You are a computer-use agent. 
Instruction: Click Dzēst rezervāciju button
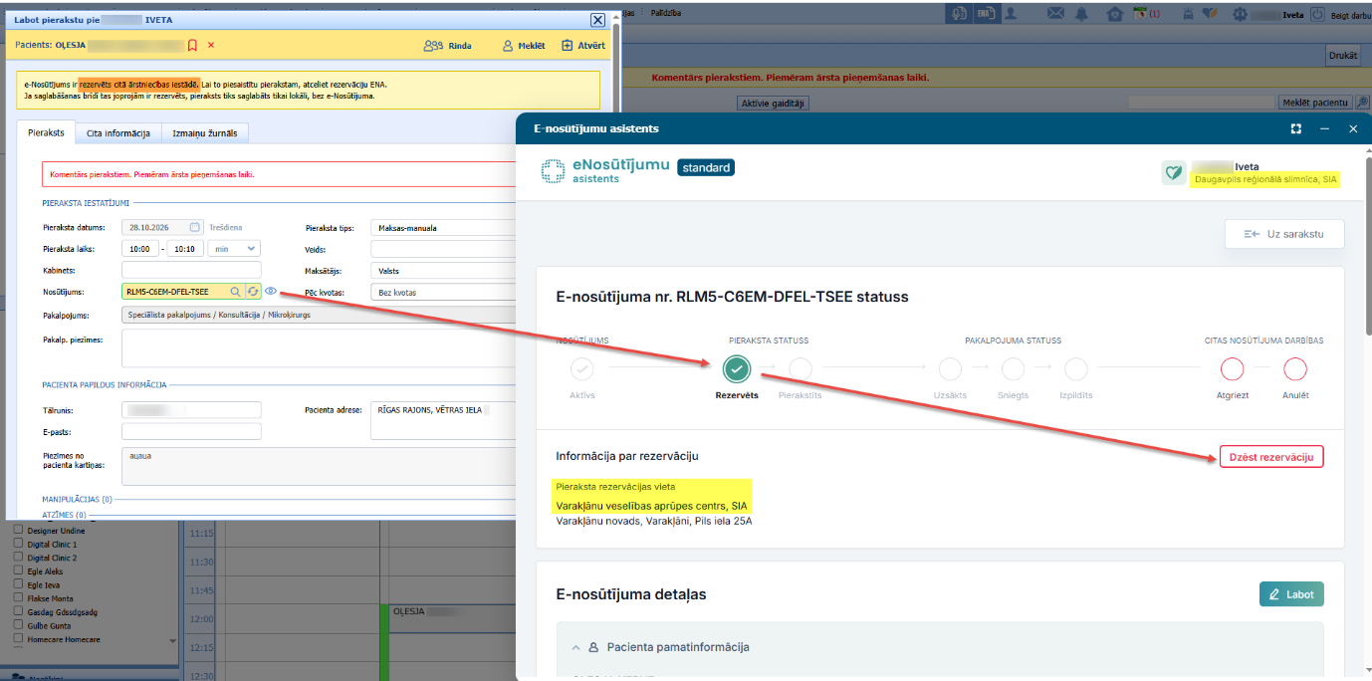pos(1271,457)
